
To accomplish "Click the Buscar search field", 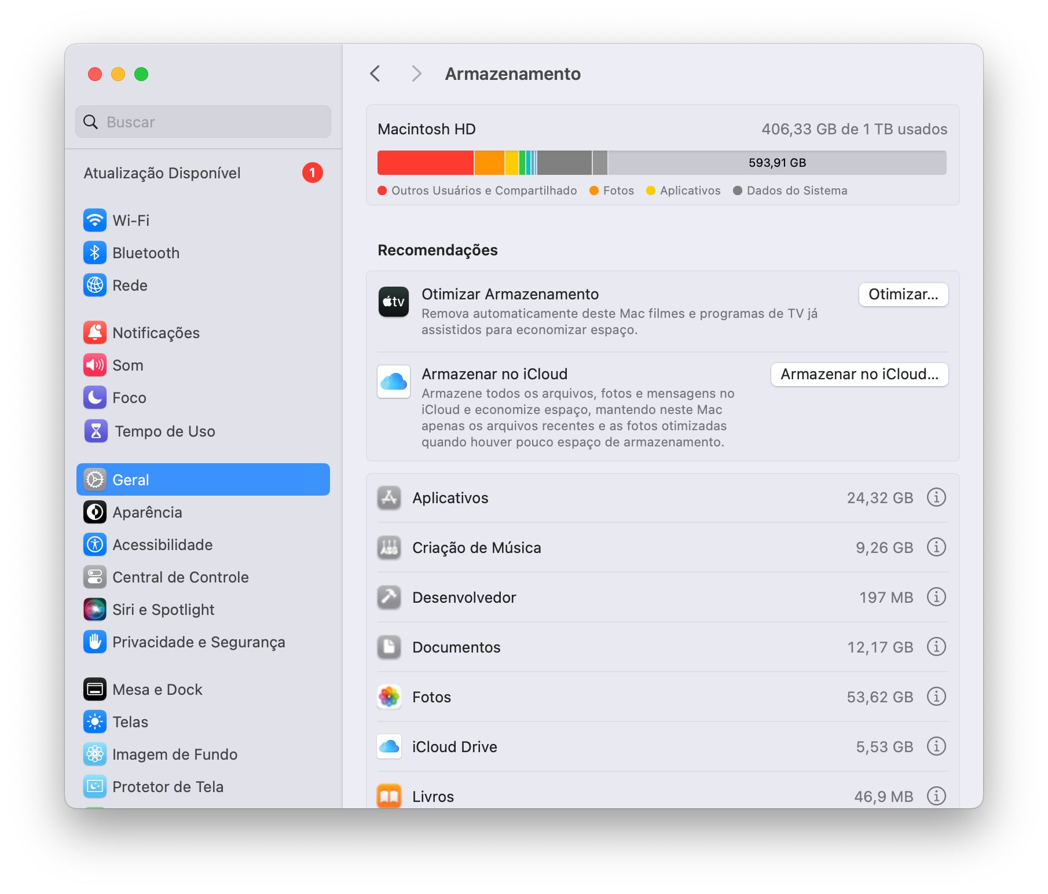I will point(203,122).
